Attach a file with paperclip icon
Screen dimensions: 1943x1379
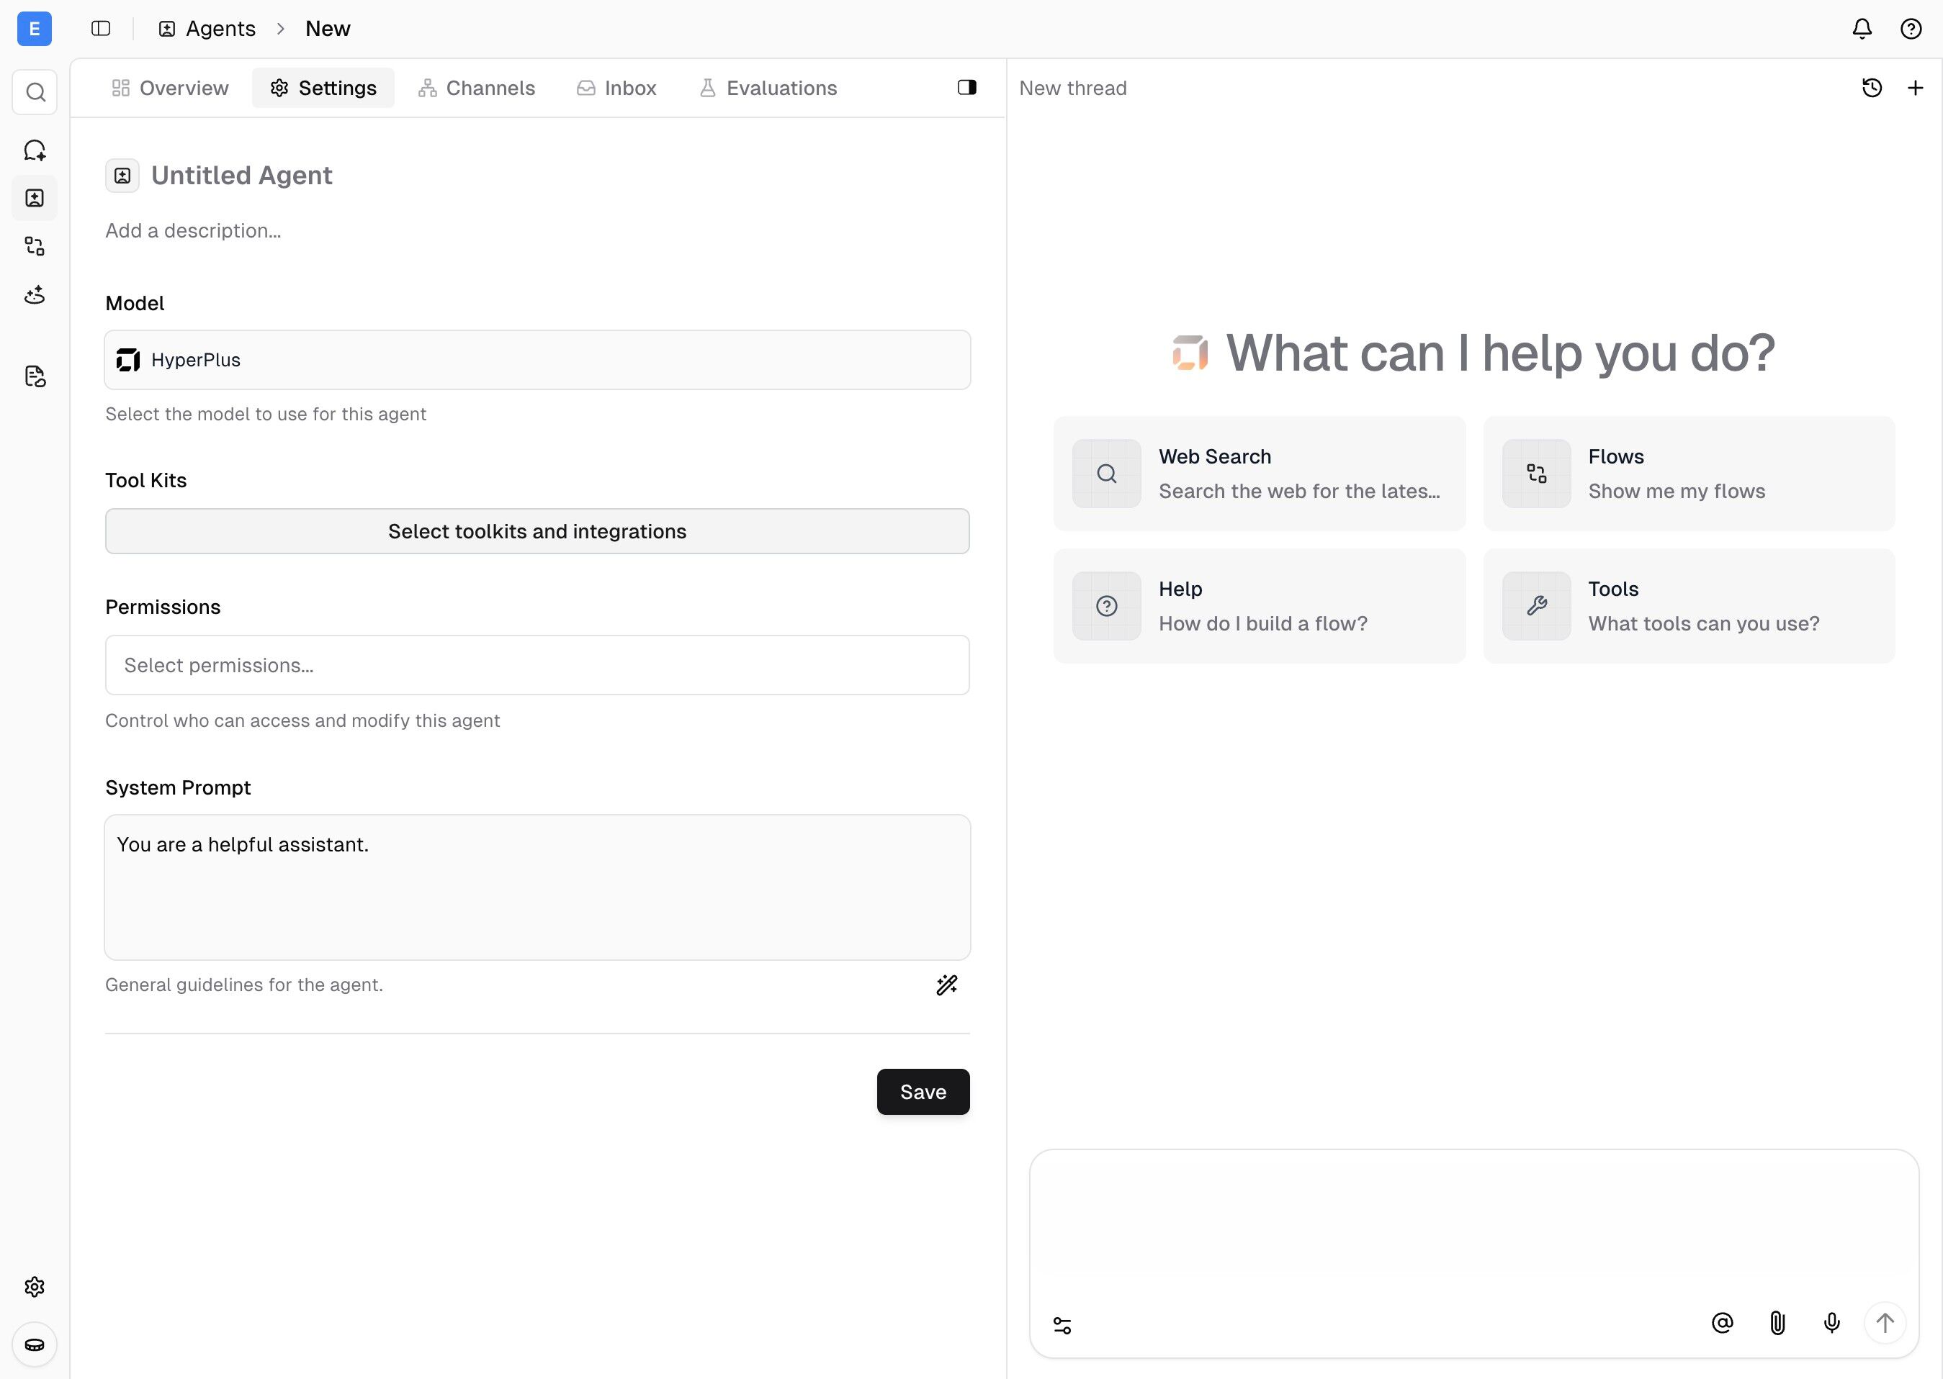click(x=1777, y=1322)
